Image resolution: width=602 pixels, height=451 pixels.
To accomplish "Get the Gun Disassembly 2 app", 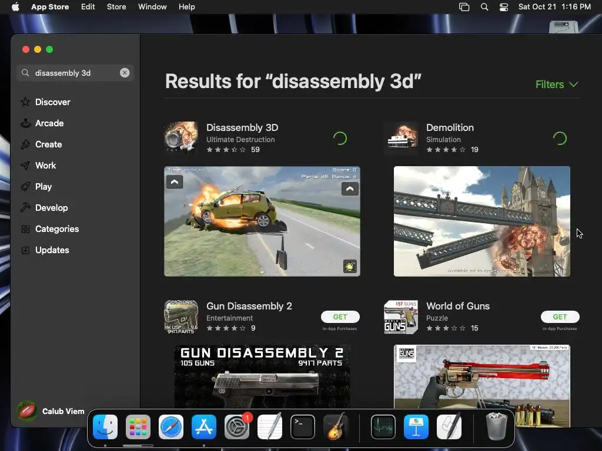I will tap(340, 317).
